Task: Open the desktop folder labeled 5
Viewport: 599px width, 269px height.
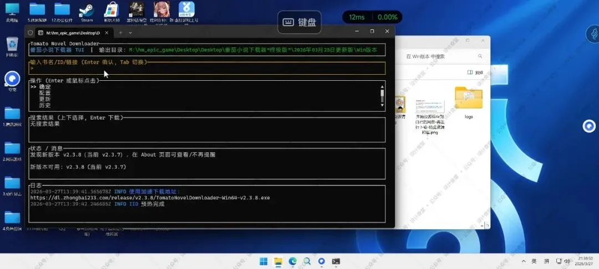Action: pyautogui.click(x=37, y=12)
